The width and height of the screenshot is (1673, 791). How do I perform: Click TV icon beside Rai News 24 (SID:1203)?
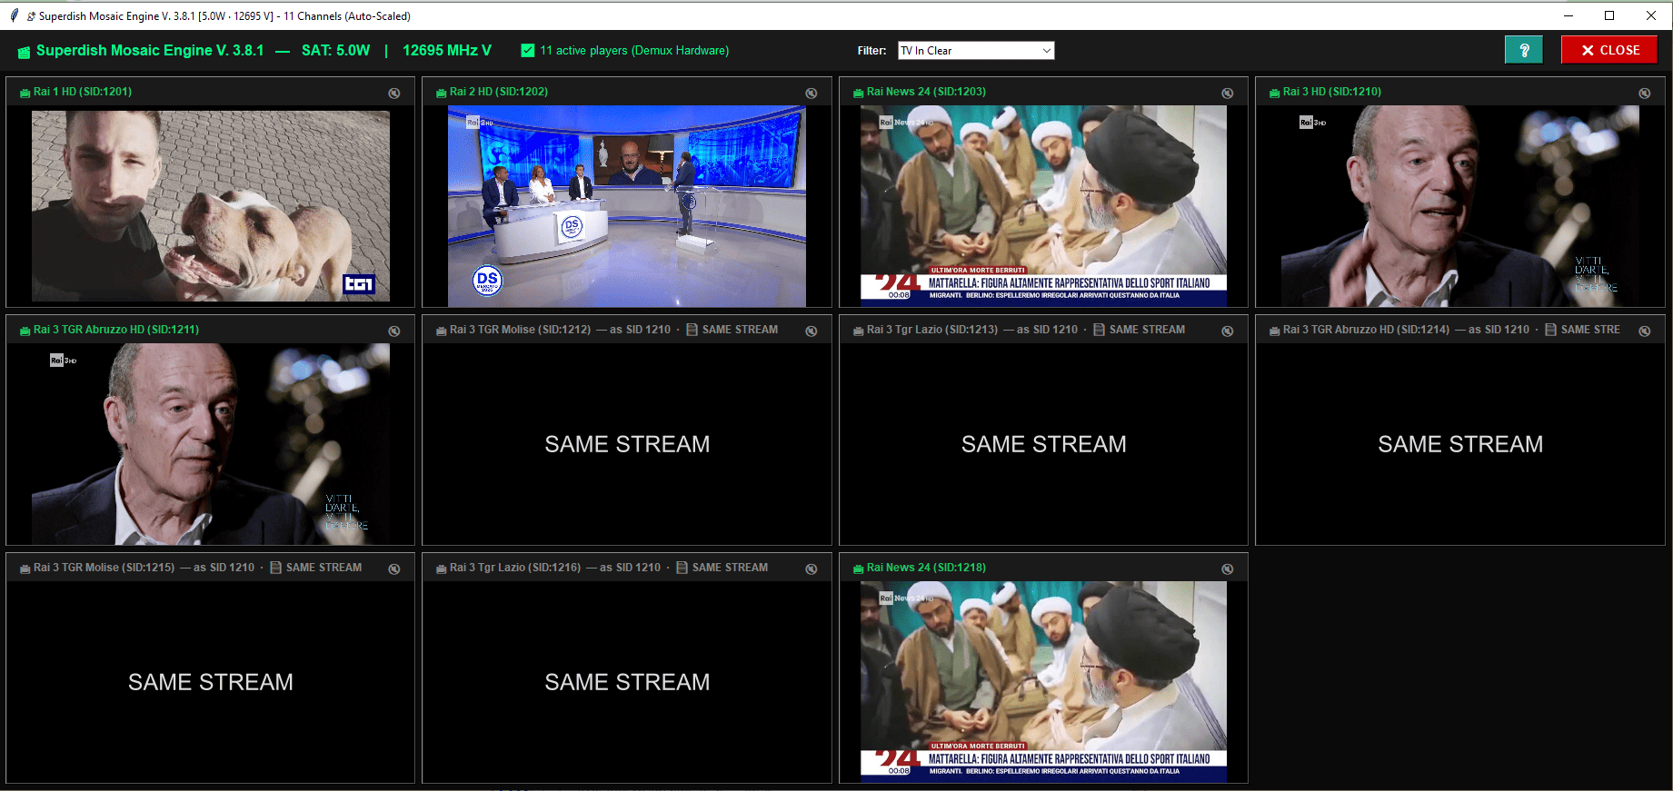[859, 93]
